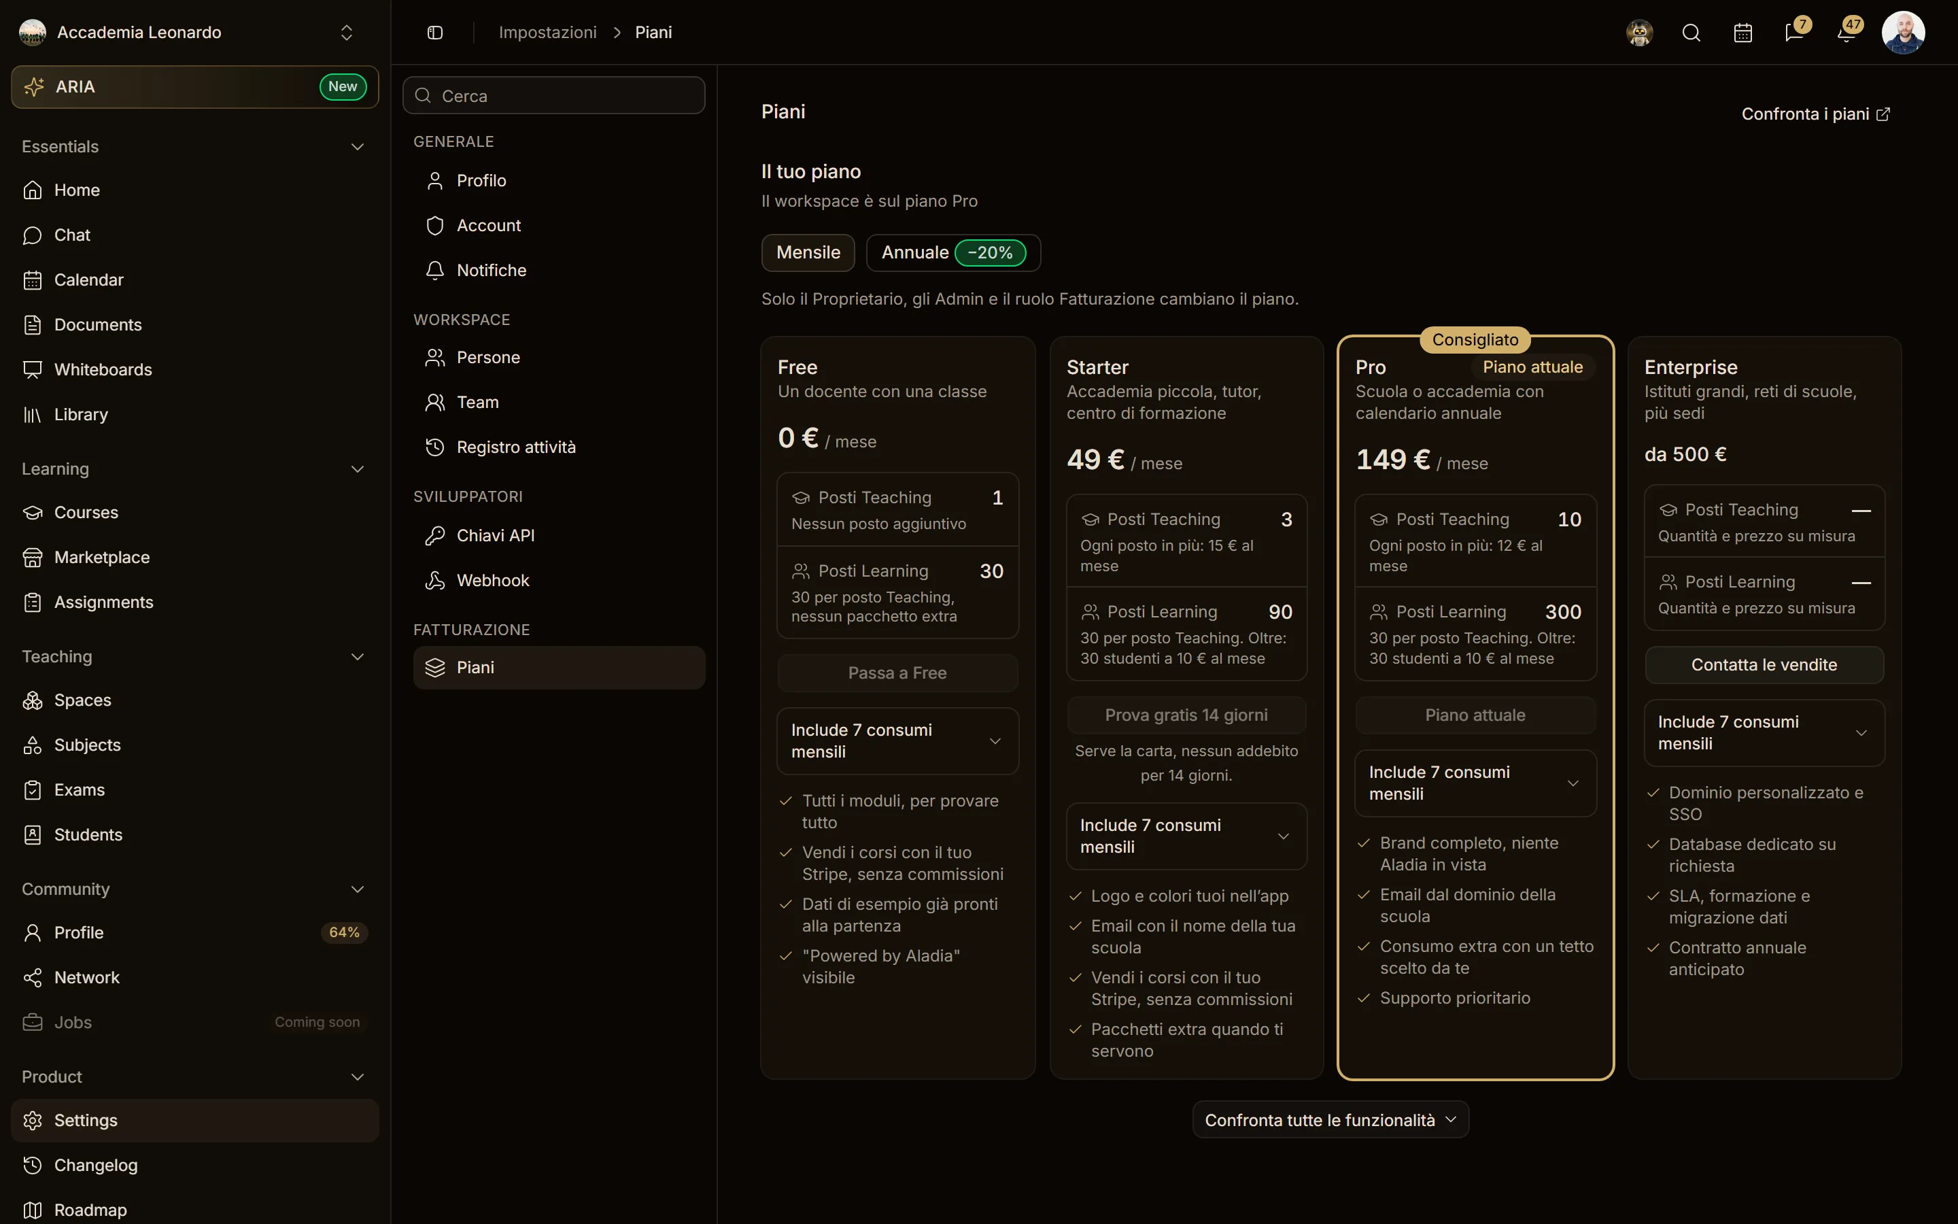Open Account settings item
The width and height of the screenshot is (1958, 1224).
pyautogui.click(x=559, y=226)
